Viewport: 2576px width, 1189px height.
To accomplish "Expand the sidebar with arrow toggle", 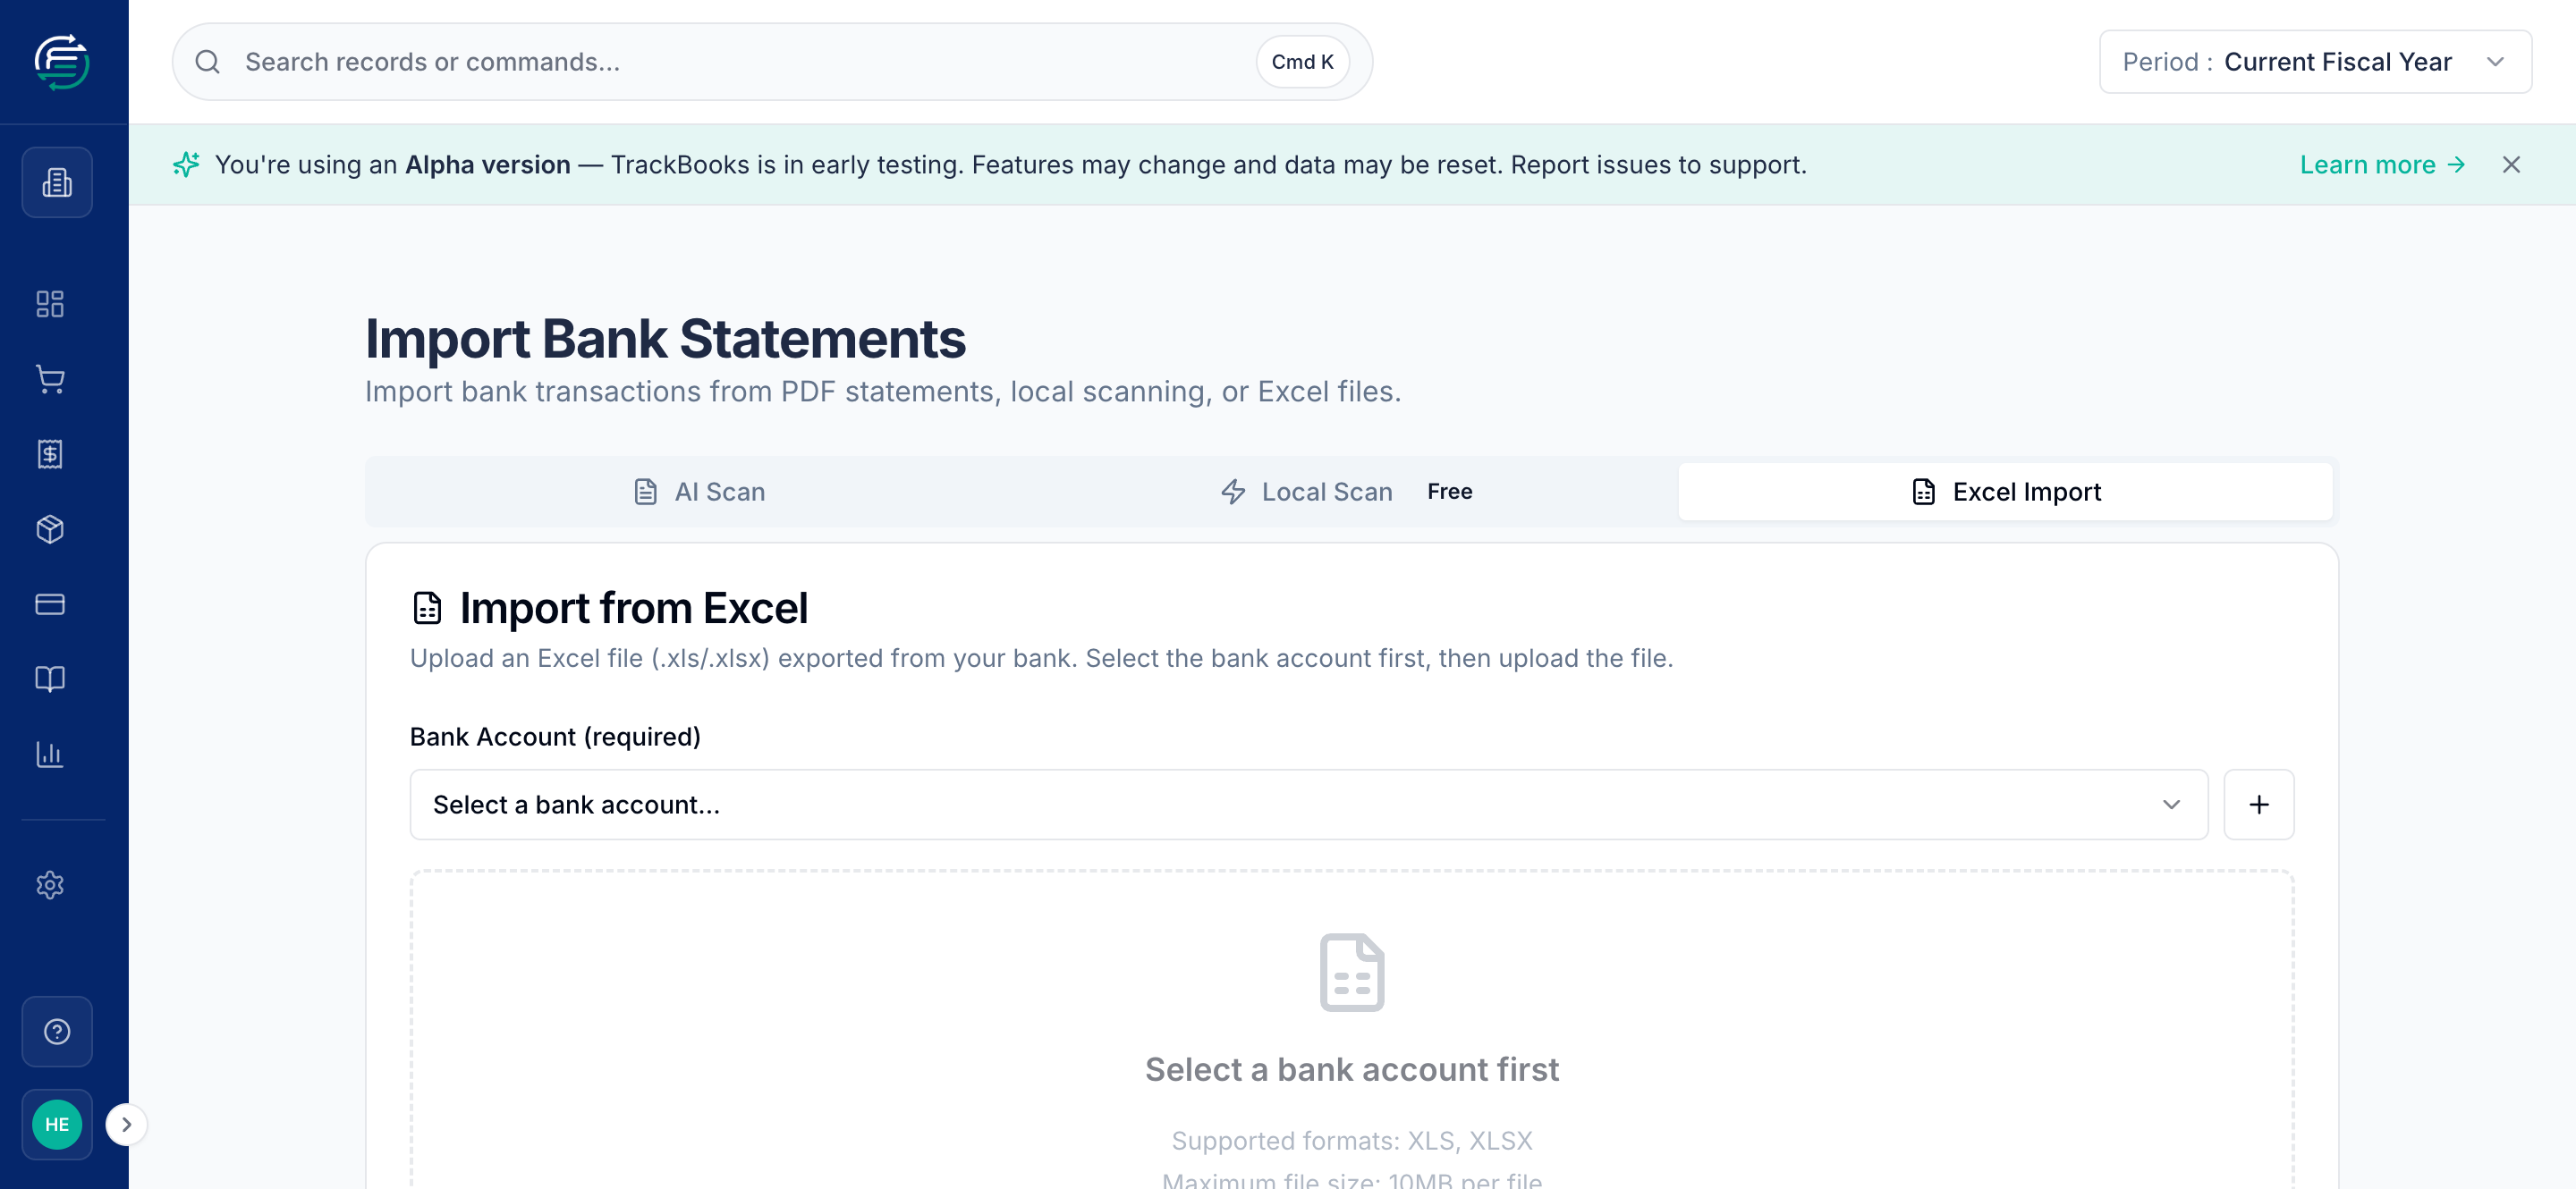I will click(x=126, y=1124).
